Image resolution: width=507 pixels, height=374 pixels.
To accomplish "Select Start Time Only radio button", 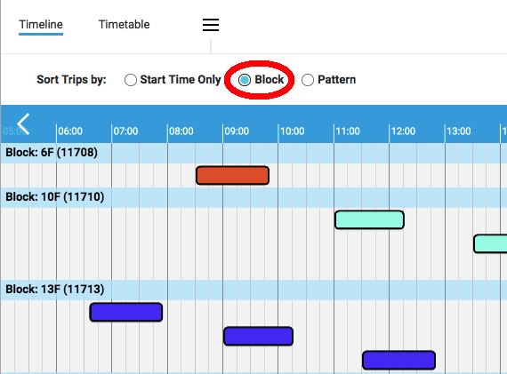I will pyautogui.click(x=130, y=80).
